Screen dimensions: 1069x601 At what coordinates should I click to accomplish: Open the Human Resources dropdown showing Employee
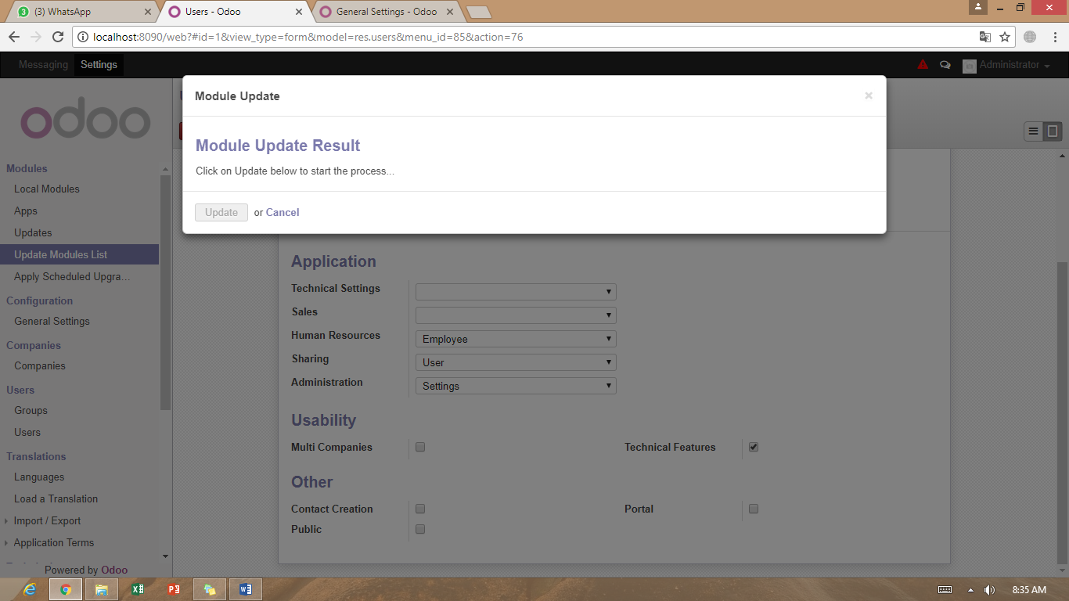pyautogui.click(x=515, y=338)
